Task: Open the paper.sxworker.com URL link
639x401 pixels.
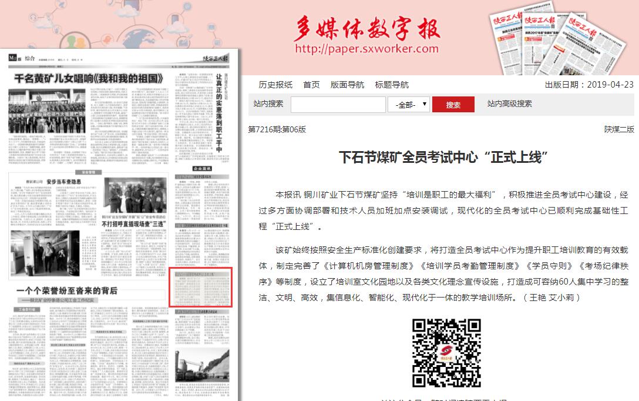Action: (x=366, y=49)
